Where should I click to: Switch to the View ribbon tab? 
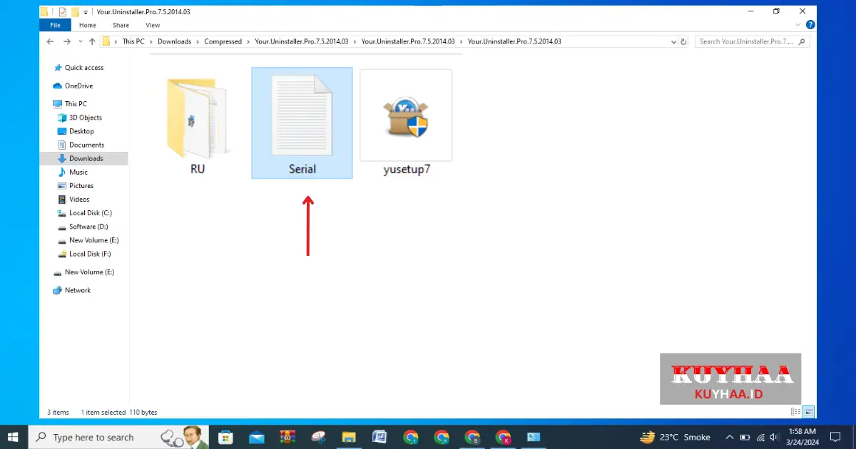click(x=153, y=25)
